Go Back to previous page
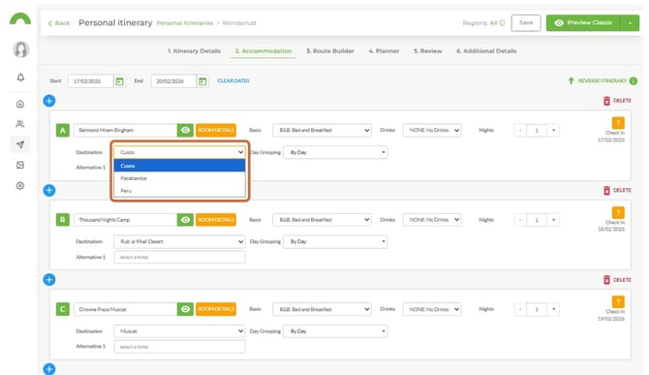The image size is (649, 375). pos(59,23)
